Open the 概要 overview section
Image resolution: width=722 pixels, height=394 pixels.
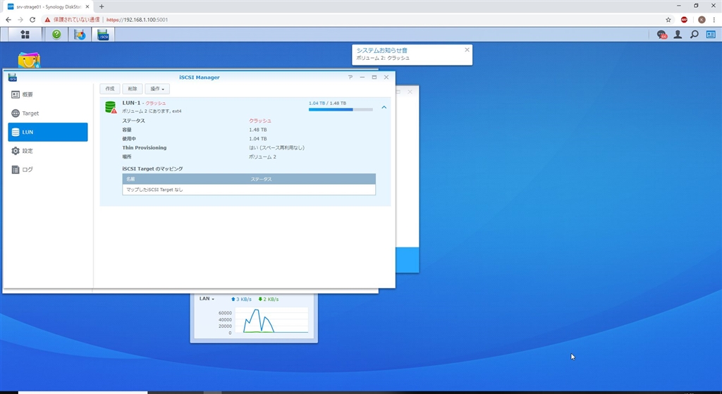48,94
